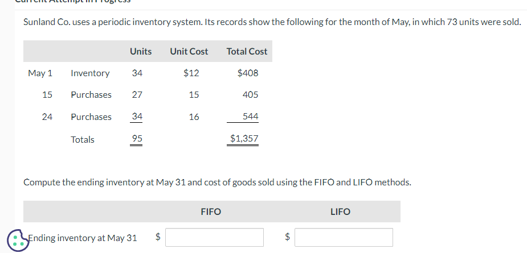Click the LIFO ending inventory input field
This screenshot has width=527, height=253.
point(344,237)
